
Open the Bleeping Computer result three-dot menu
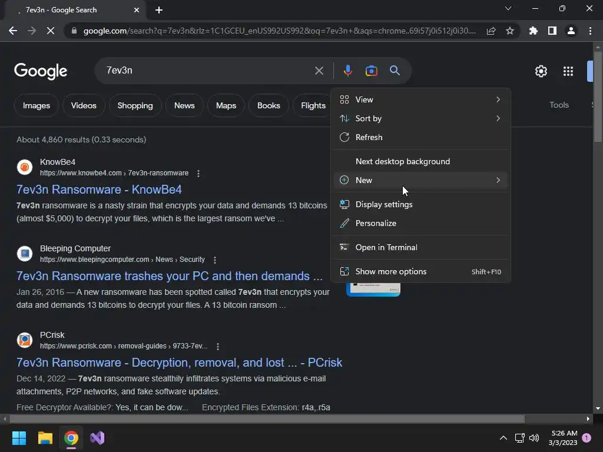click(x=215, y=260)
